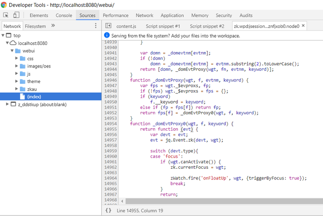This screenshot has width=323, height=216.
Task: Collapse the webui folder arrow
Action: coord(12,51)
